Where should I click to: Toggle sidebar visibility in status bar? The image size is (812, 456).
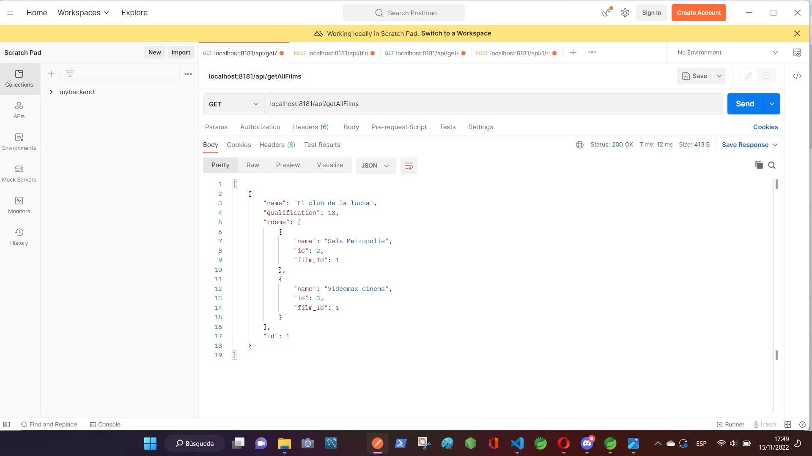pos(6,424)
